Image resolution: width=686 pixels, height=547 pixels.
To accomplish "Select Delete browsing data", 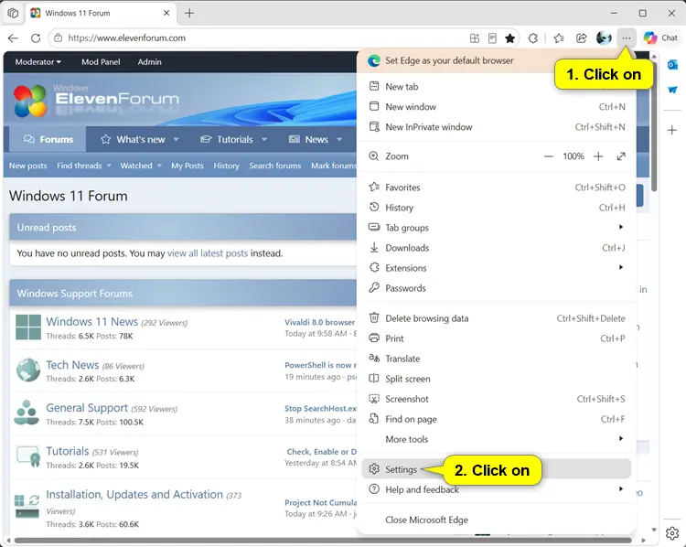I will pos(497,318).
